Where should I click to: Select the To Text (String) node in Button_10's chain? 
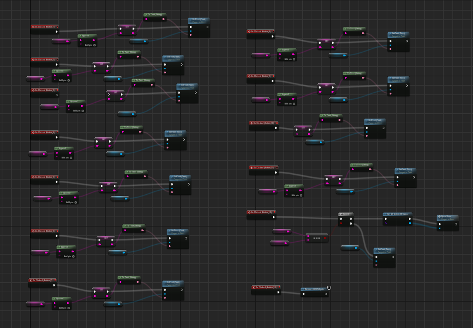(331, 118)
